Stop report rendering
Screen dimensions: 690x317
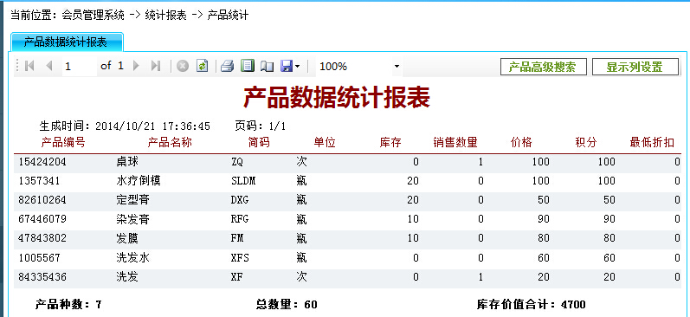[183, 66]
